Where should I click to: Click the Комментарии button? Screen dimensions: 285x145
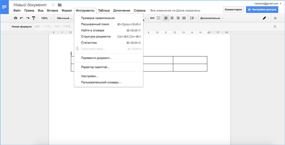point(233,10)
